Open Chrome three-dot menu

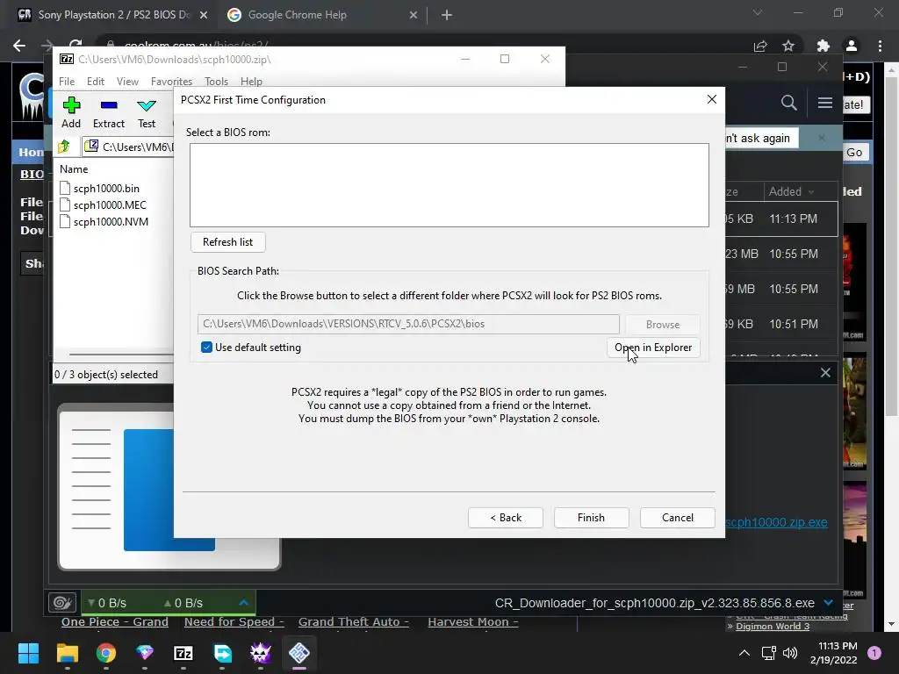880,46
